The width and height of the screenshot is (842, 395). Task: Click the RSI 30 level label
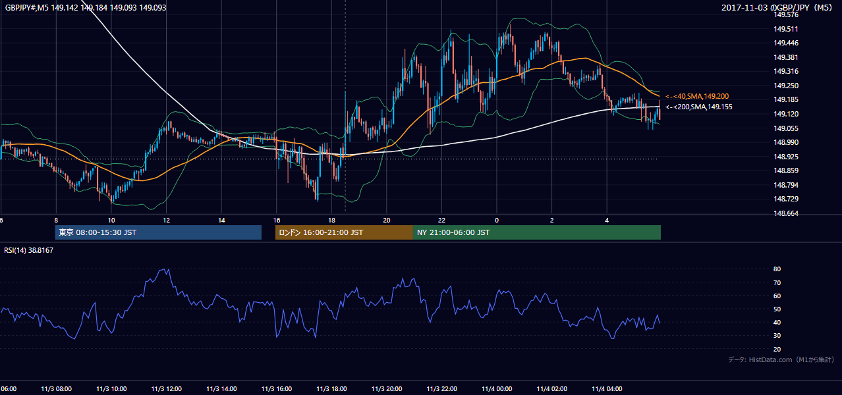(777, 336)
